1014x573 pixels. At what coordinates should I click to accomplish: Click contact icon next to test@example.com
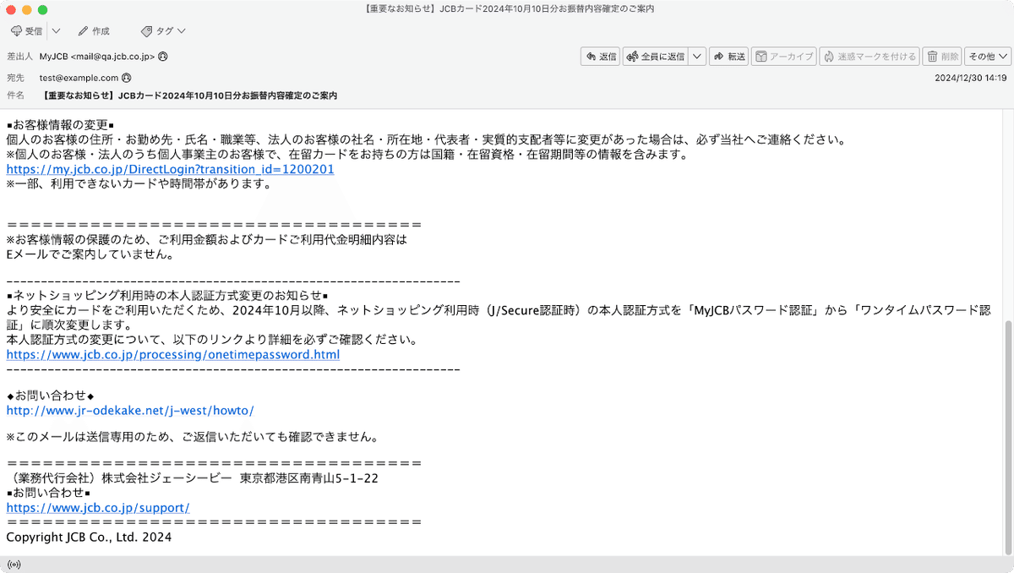(x=127, y=77)
